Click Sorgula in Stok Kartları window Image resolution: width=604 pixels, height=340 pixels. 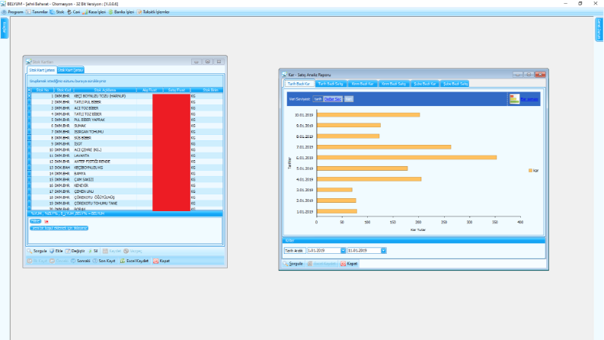point(37,251)
